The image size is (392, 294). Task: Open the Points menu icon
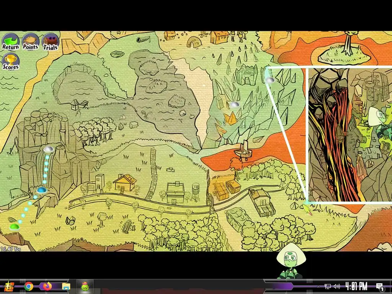pyautogui.click(x=31, y=42)
